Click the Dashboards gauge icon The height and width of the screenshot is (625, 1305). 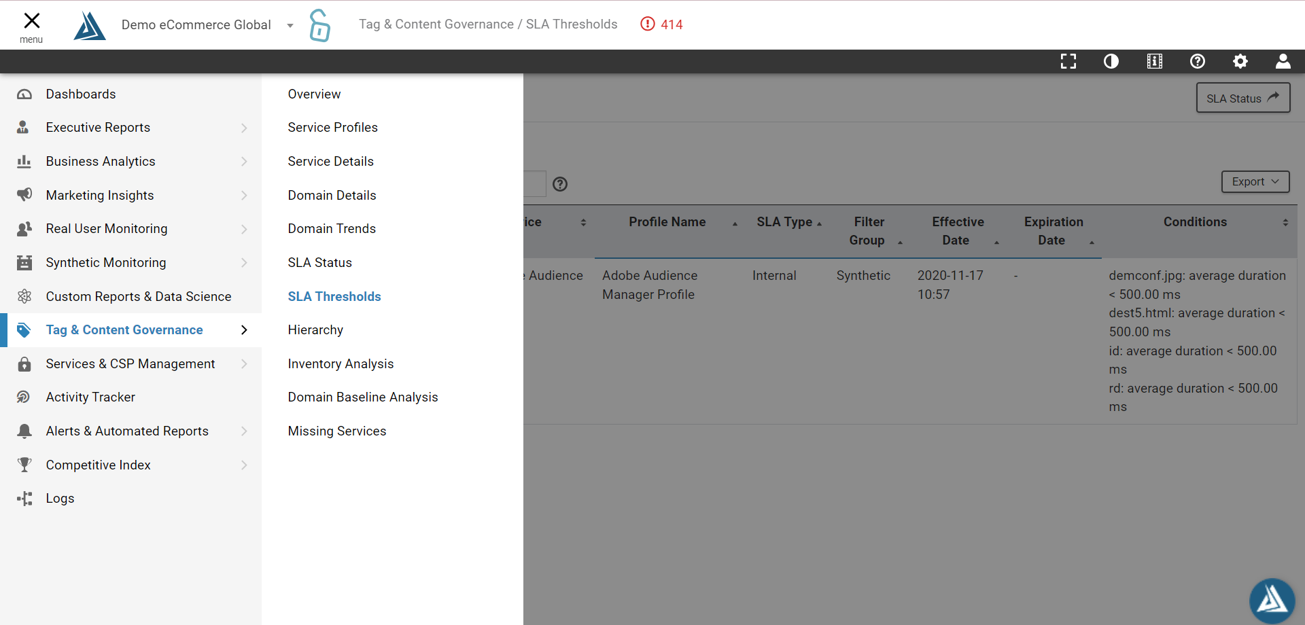tap(24, 94)
